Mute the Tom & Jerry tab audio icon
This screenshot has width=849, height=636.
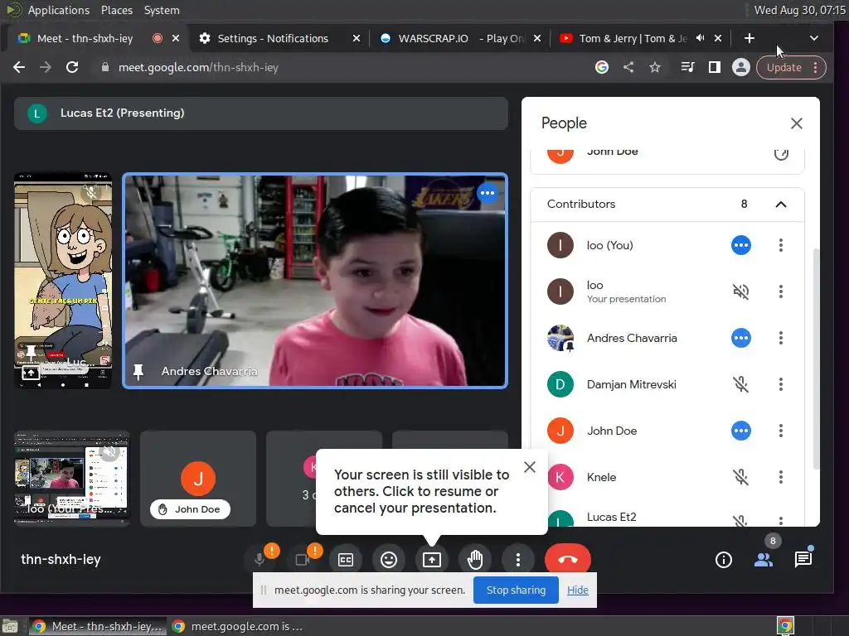[x=700, y=38]
